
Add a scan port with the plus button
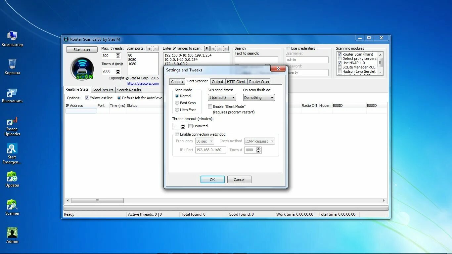tap(149, 49)
